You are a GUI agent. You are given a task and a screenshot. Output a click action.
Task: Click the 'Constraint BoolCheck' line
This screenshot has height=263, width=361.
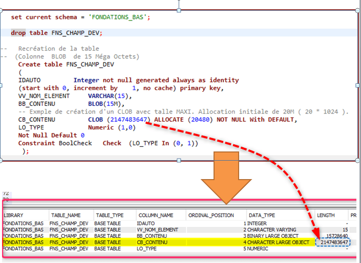coord(108,143)
